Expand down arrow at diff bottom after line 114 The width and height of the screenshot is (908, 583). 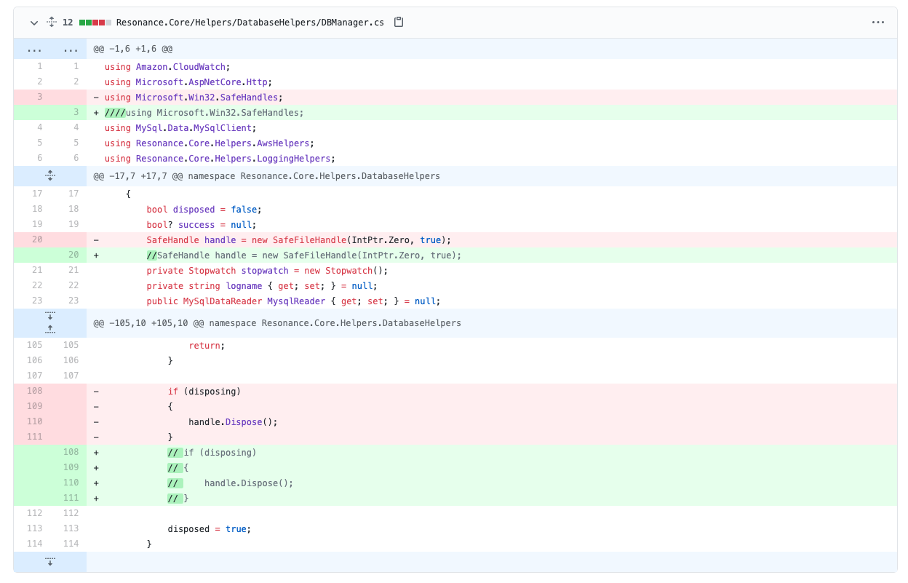(50, 562)
